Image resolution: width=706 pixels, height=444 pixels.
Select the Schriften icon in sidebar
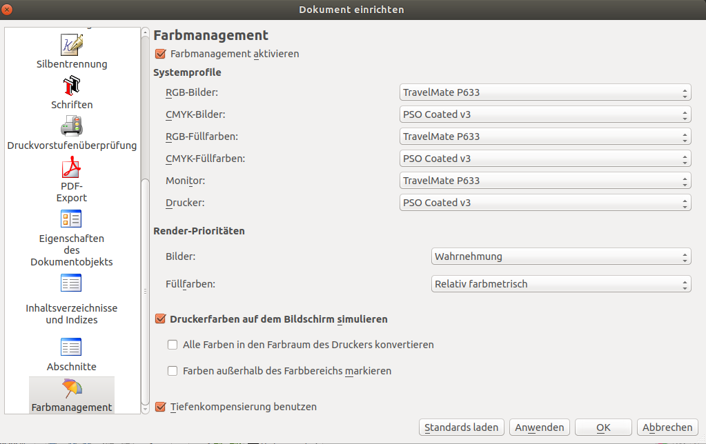pyautogui.click(x=72, y=85)
